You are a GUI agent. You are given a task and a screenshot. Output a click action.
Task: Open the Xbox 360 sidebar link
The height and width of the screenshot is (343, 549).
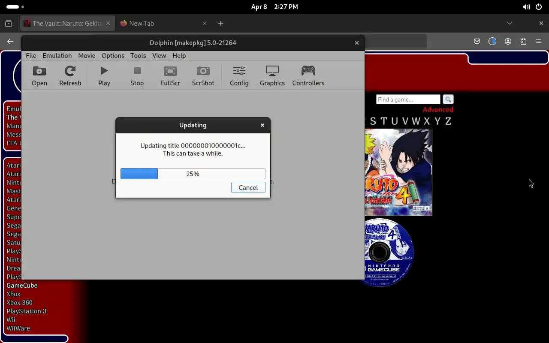pyautogui.click(x=19, y=303)
